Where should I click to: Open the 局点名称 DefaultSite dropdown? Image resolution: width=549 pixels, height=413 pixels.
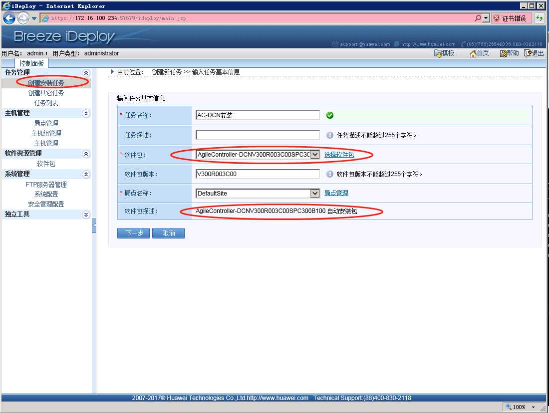(258, 193)
